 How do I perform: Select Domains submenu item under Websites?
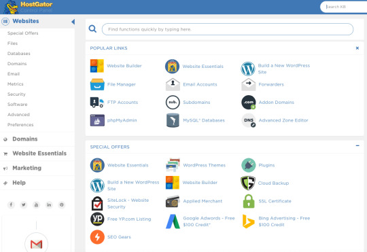(x=17, y=64)
